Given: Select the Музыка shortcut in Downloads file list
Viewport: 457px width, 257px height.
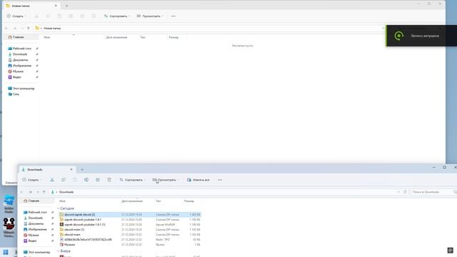Looking at the screenshot, I should 130,244.
